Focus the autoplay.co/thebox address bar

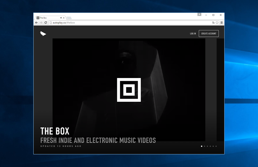(x=134, y=22)
